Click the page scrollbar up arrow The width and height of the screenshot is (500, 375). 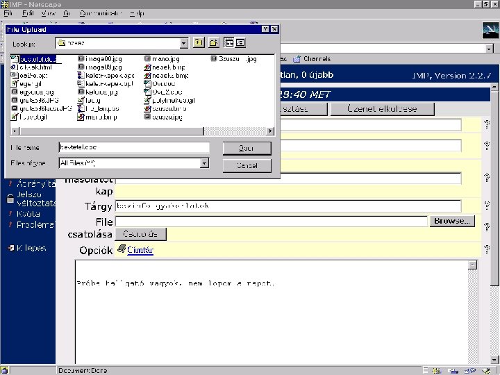click(x=494, y=87)
